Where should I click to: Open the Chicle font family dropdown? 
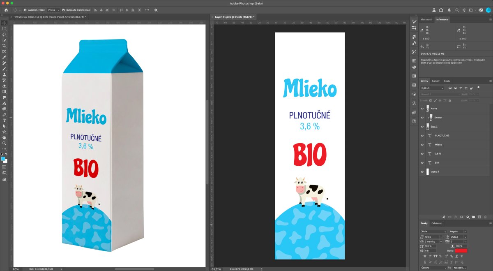(x=433, y=232)
